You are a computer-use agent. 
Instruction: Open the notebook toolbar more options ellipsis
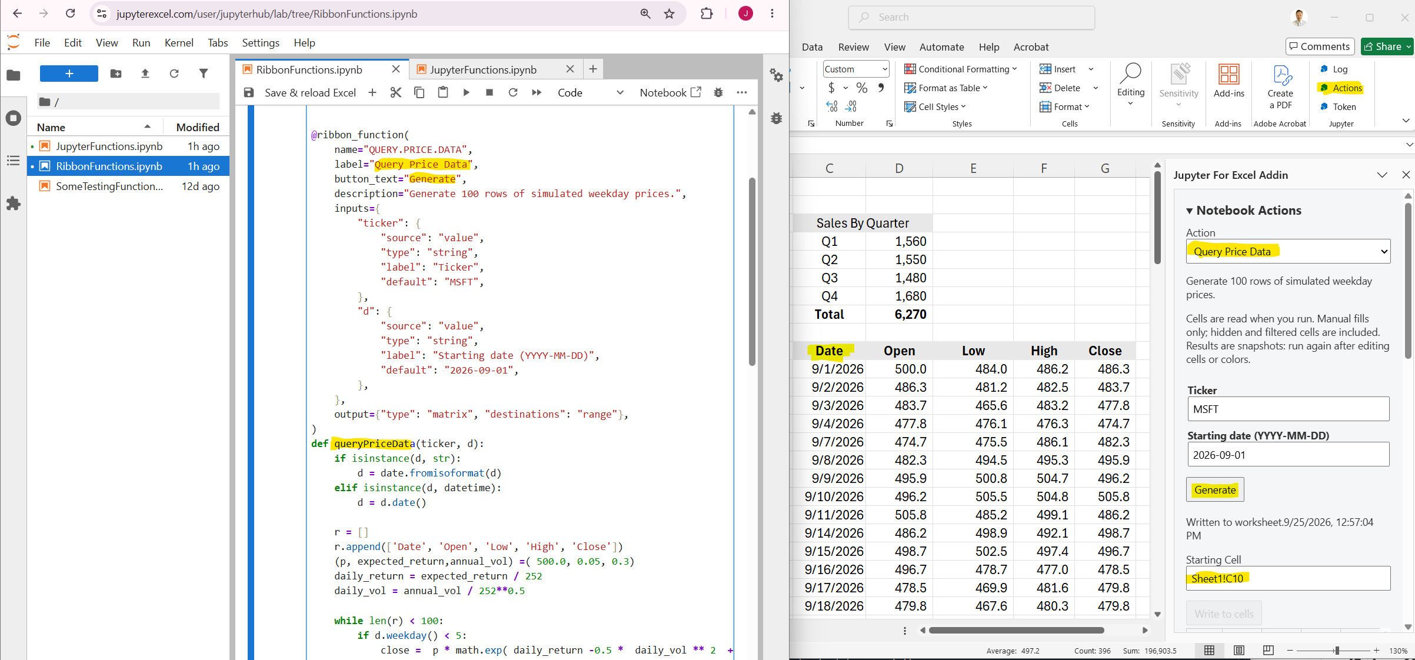[742, 92]
